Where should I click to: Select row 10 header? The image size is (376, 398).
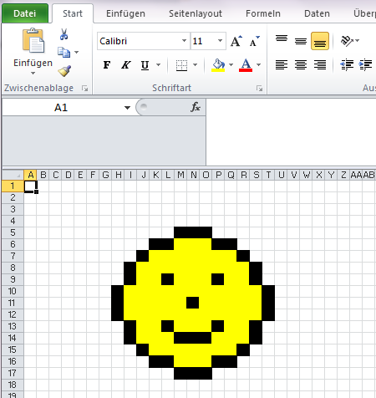click(x=13, y=291)
